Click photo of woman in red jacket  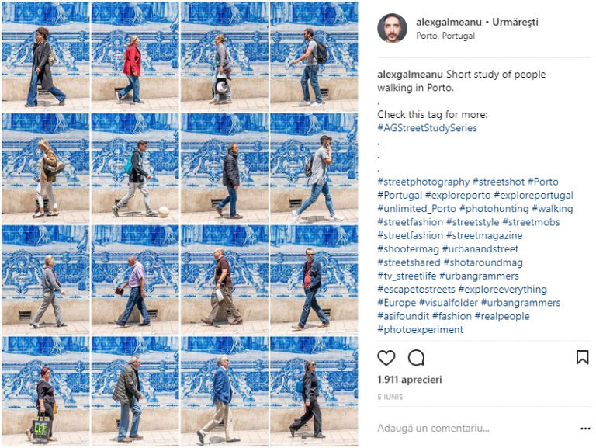click(x=135, y=56)
